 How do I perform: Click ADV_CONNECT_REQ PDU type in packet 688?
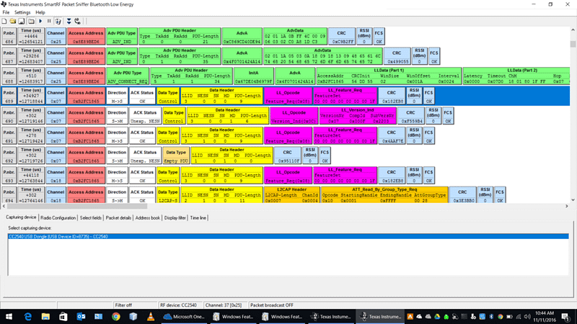128,76
